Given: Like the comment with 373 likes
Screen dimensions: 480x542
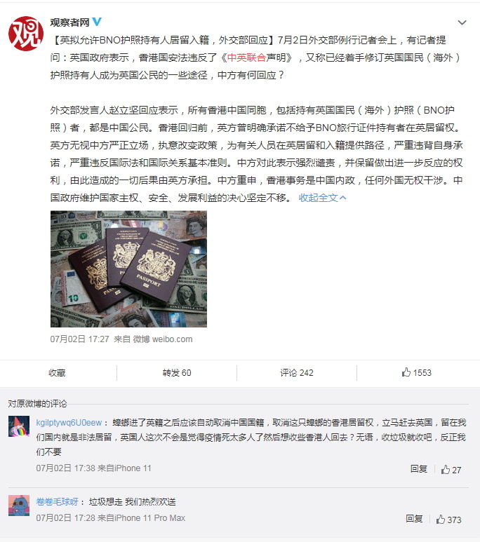Looking at the screenshot, I should coord(448,519).
